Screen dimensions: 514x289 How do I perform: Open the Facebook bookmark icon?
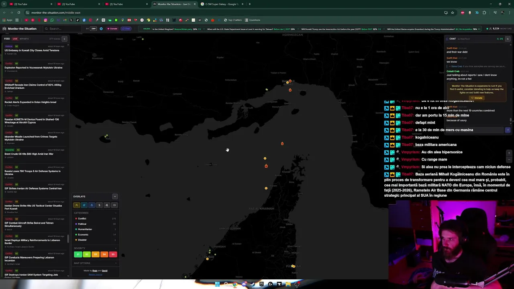(84, 20)
